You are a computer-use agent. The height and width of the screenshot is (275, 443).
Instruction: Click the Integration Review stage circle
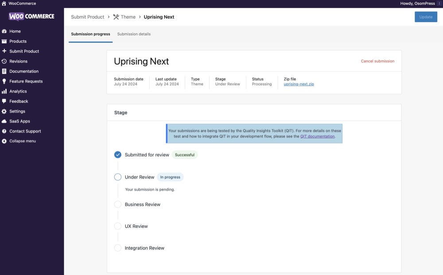pyautogui.click(x=118, y=248)
